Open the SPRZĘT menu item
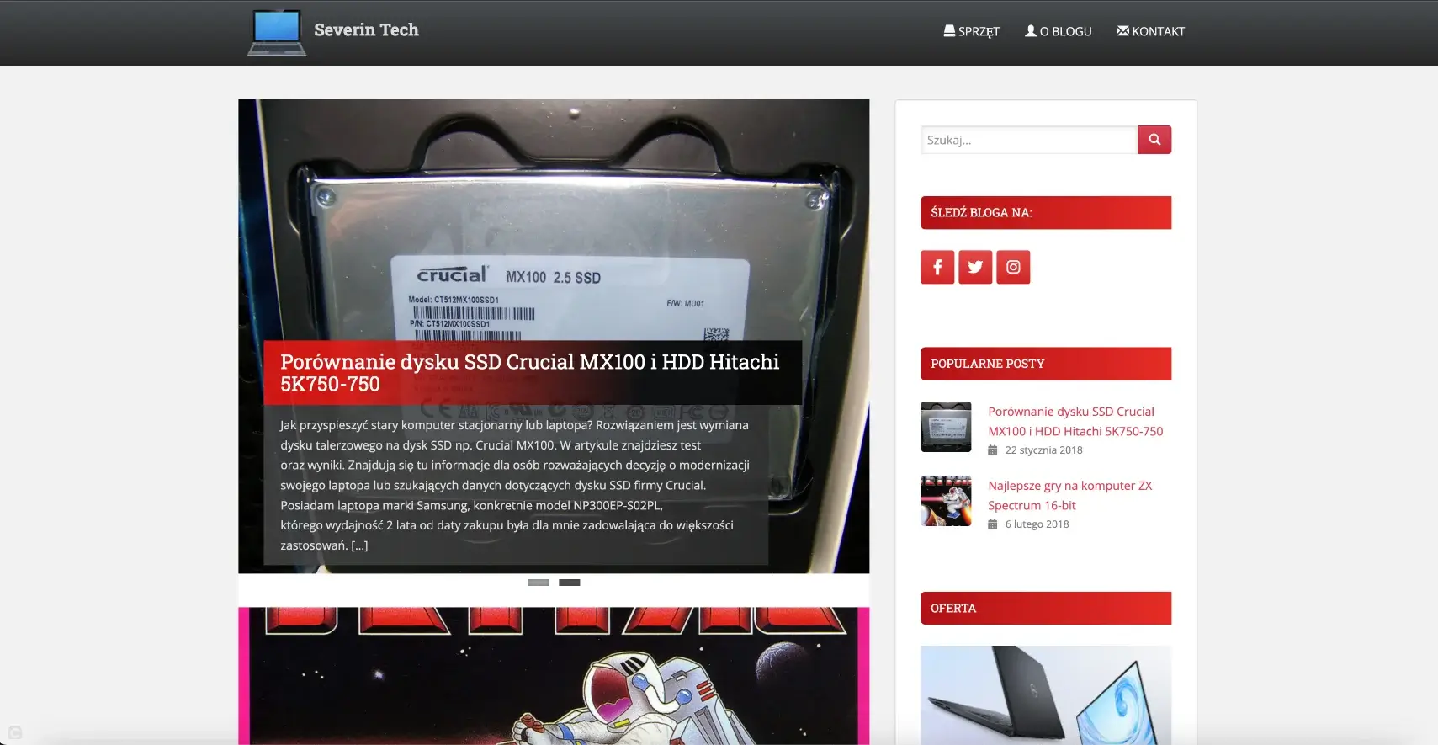 pos(971,31)
